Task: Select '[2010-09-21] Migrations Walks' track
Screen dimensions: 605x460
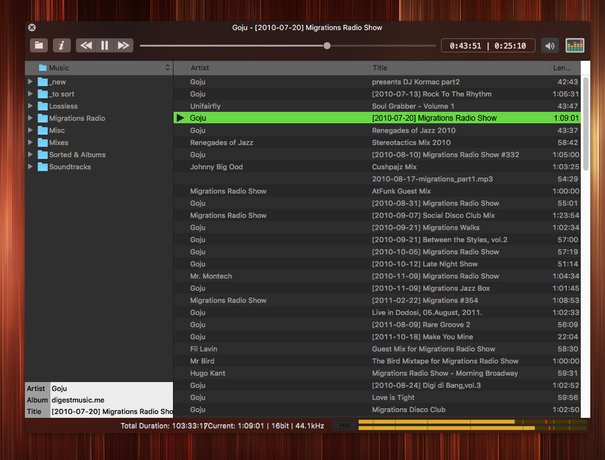Action: tap(377, 227)
